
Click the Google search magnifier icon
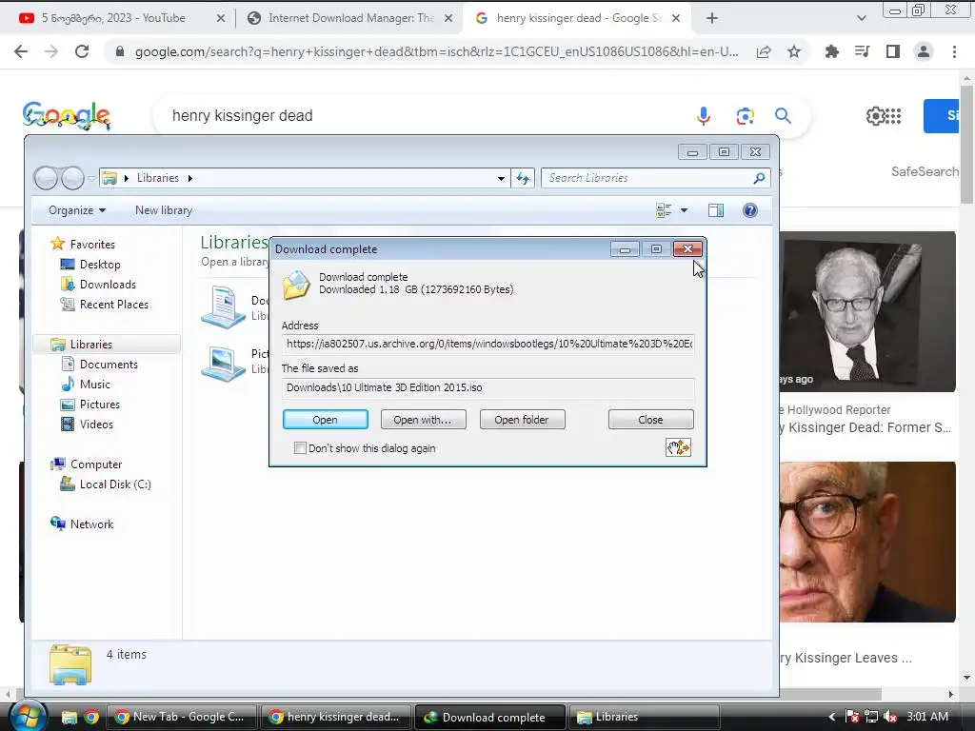(x=783, y=115)
